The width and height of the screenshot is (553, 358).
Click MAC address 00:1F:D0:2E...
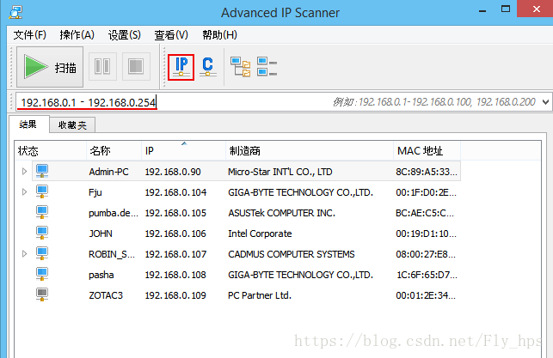[426, 192]
